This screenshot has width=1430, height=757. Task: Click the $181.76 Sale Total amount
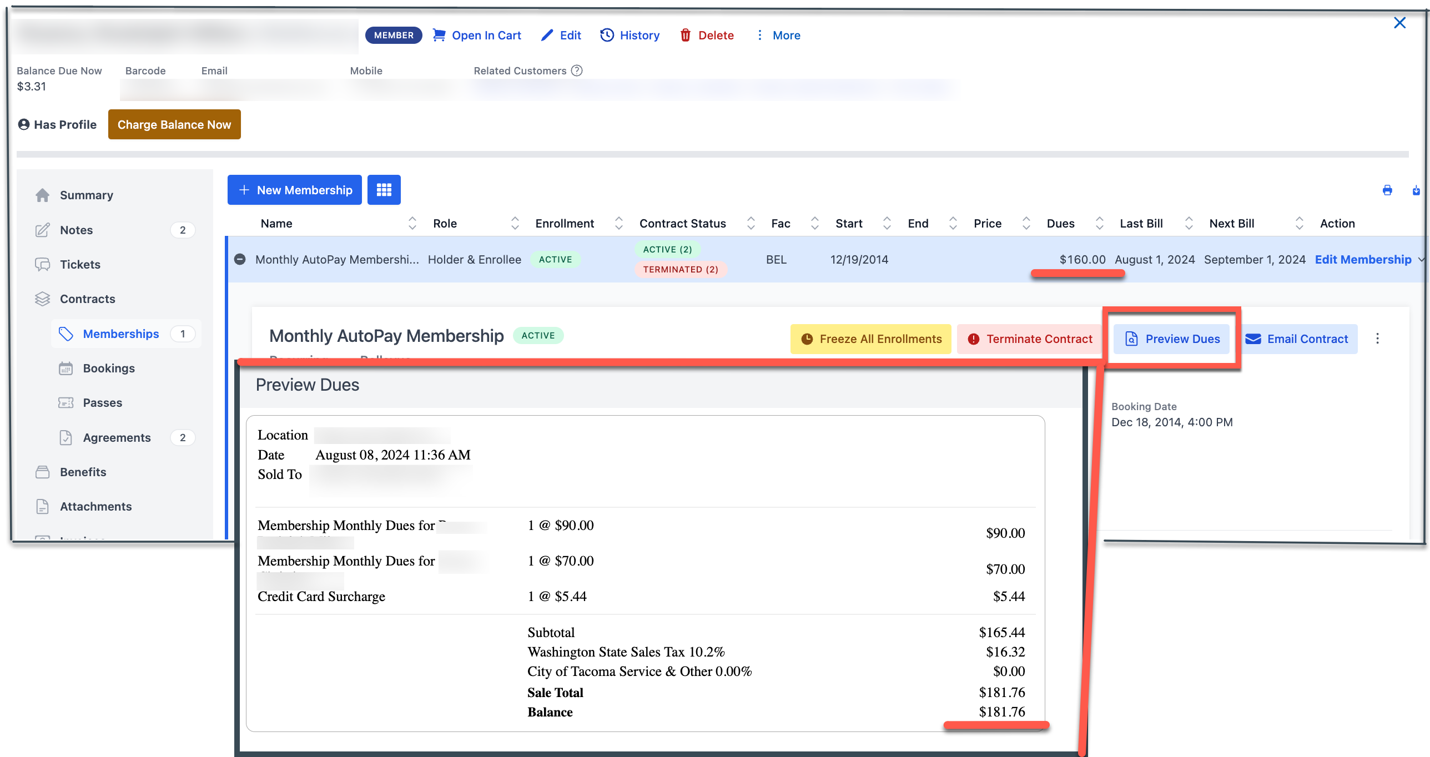1002,692
